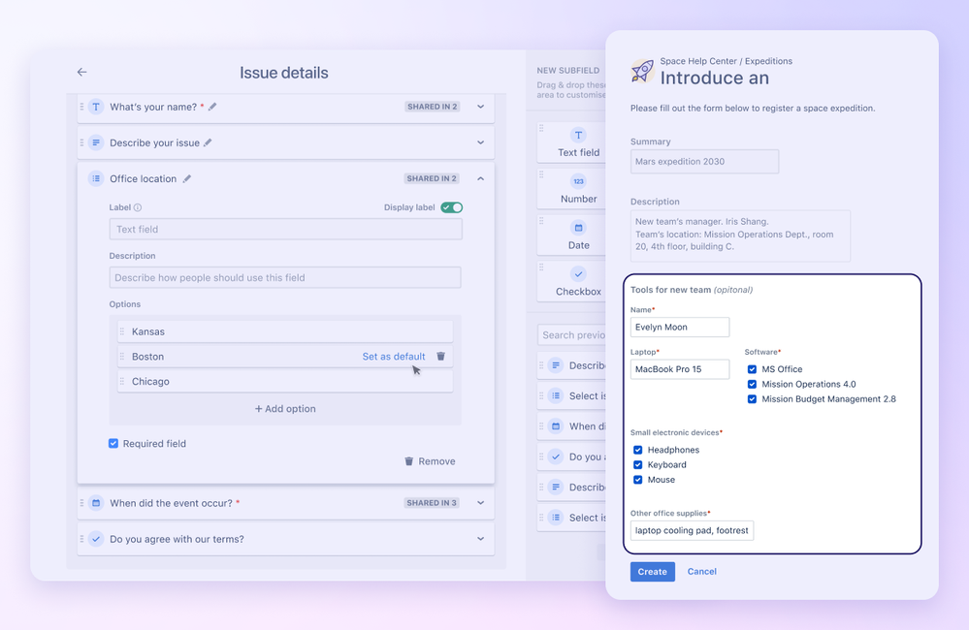Grab drag handle of What's your name row
The width and height of the screenshot is (969, 630).
tap(81, 107)
